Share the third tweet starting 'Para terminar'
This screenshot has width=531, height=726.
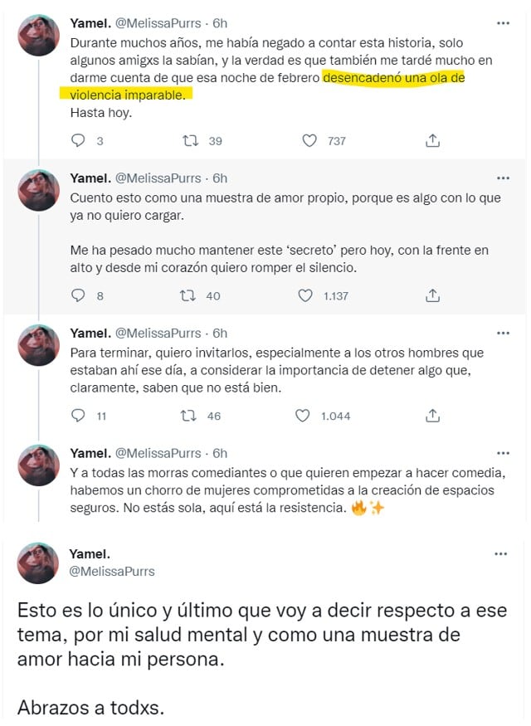(432, 416)
